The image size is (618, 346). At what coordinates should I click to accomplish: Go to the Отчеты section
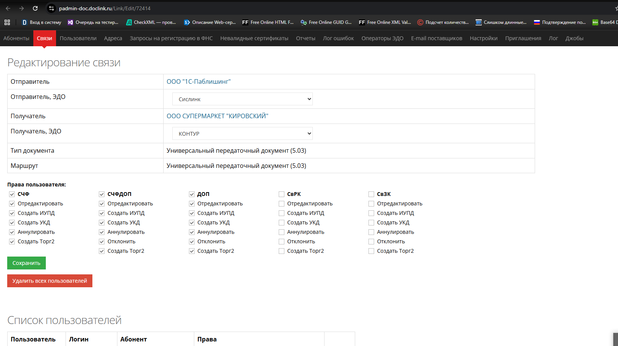[x=306, y=38]
